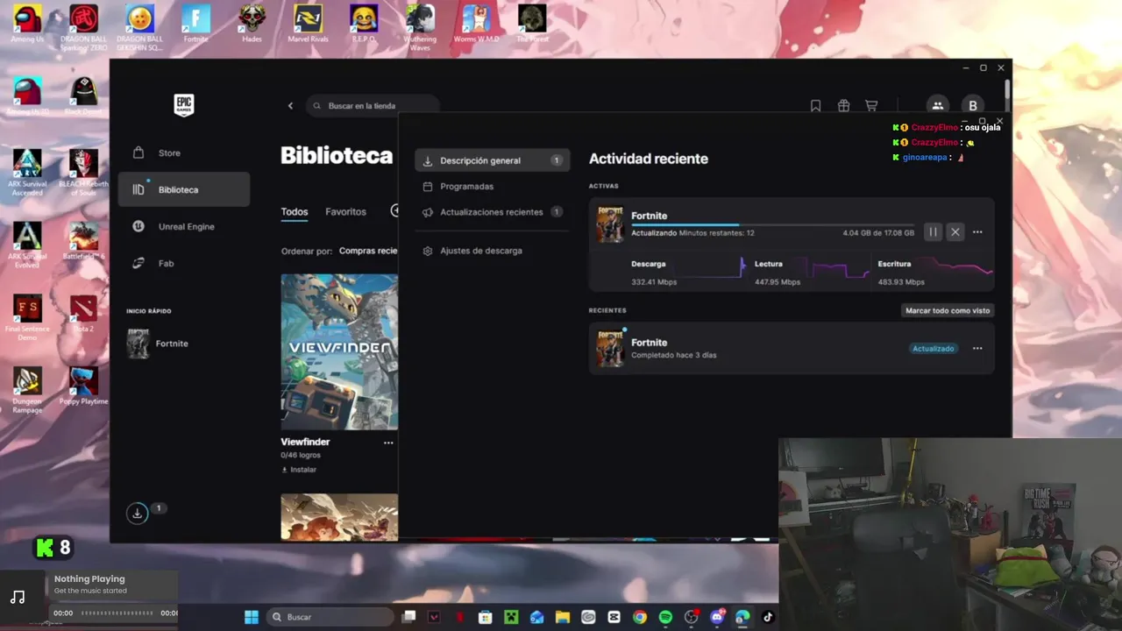This screenshot has width=1122, height=631.
Task: Click the music widget playback progress bar
Action: pos(117,613)
